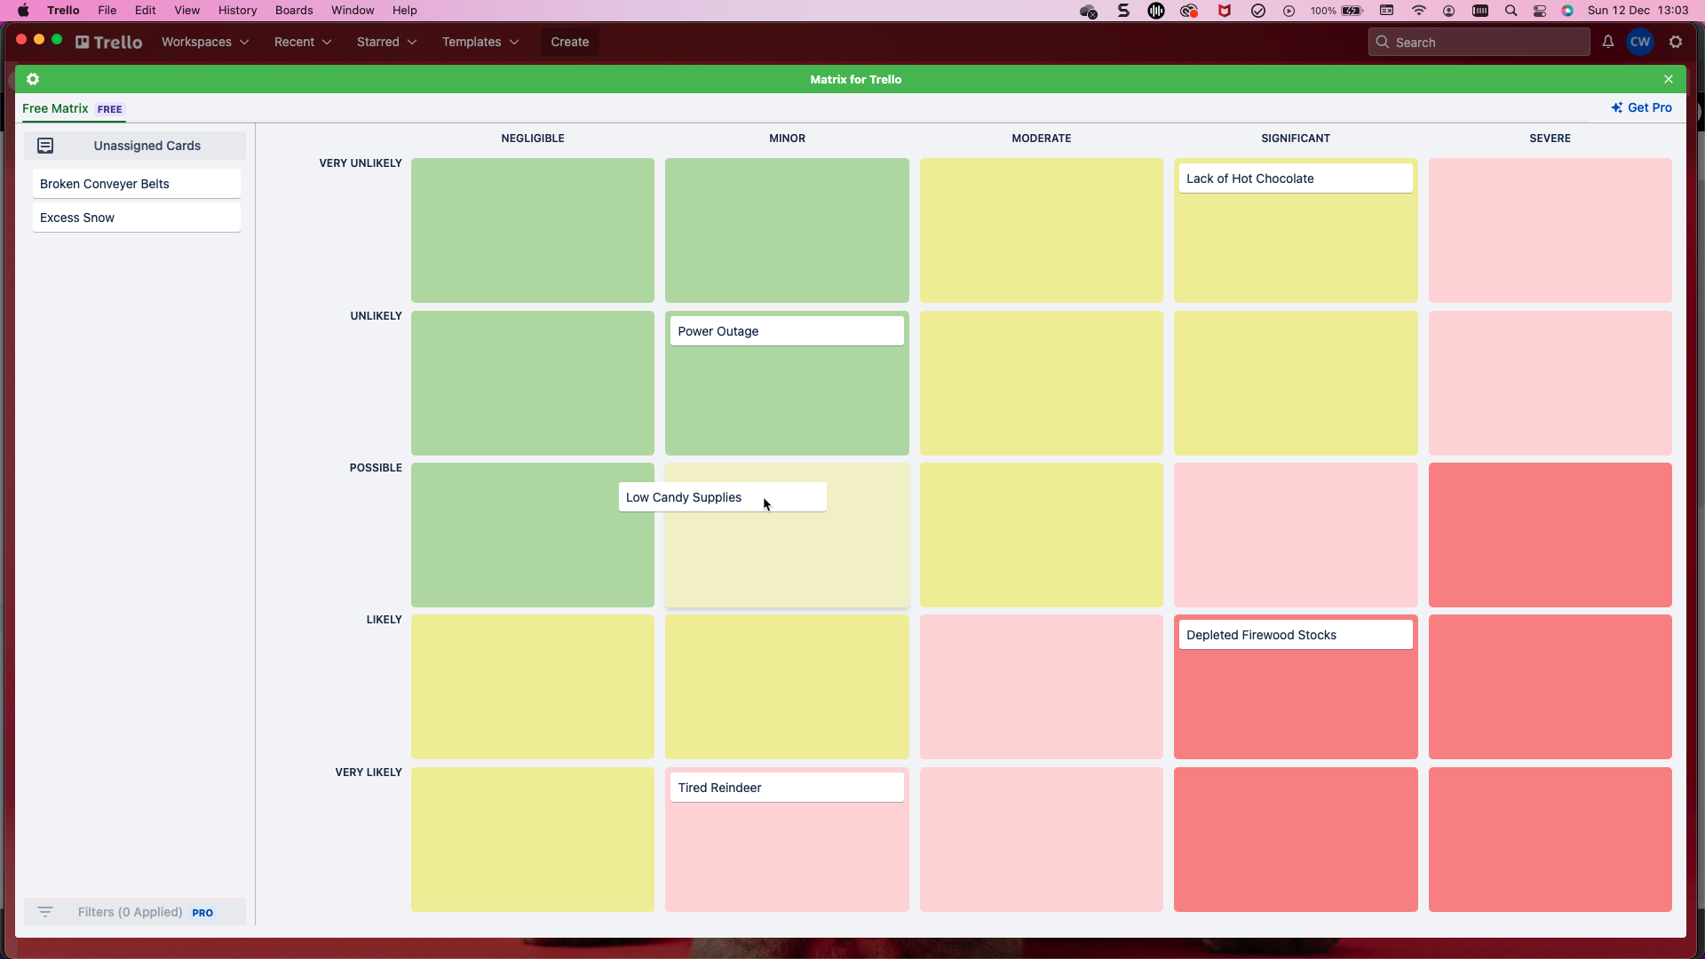This screenshot has height=959, width=1705.
Task: Click the LIKELY row label
Action: coord(385,620)
